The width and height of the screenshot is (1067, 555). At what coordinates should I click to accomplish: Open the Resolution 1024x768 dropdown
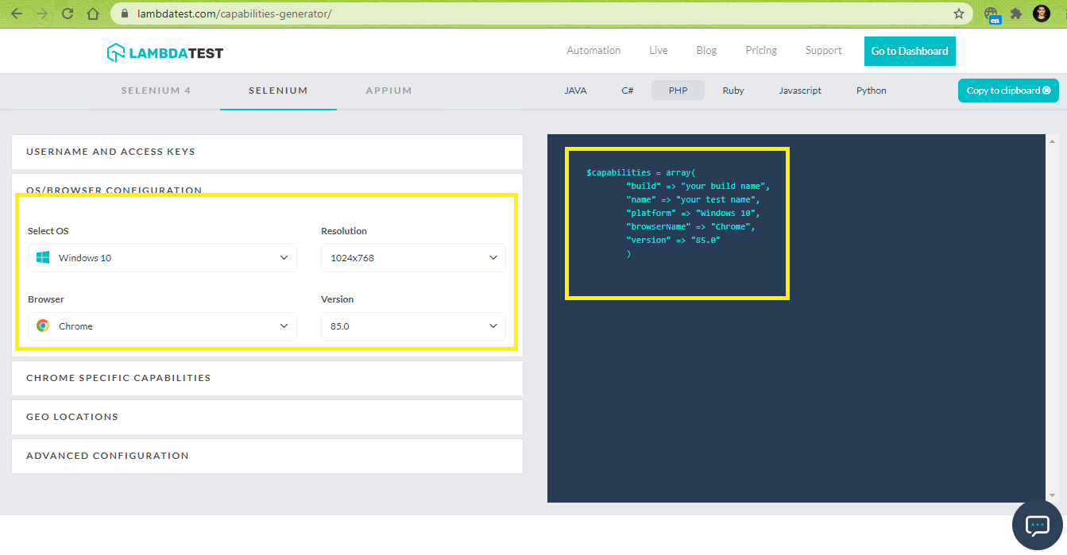[x=413, y=258]
